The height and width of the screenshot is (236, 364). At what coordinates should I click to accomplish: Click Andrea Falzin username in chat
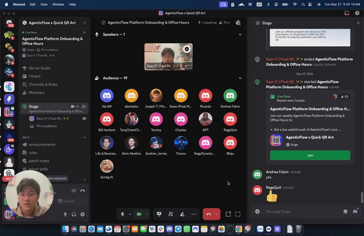[x=277, y=172]
